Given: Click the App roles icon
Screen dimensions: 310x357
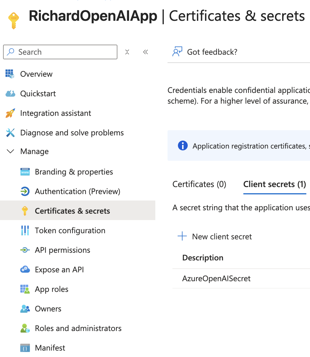Looking at the screenshot, I should 25,289.
